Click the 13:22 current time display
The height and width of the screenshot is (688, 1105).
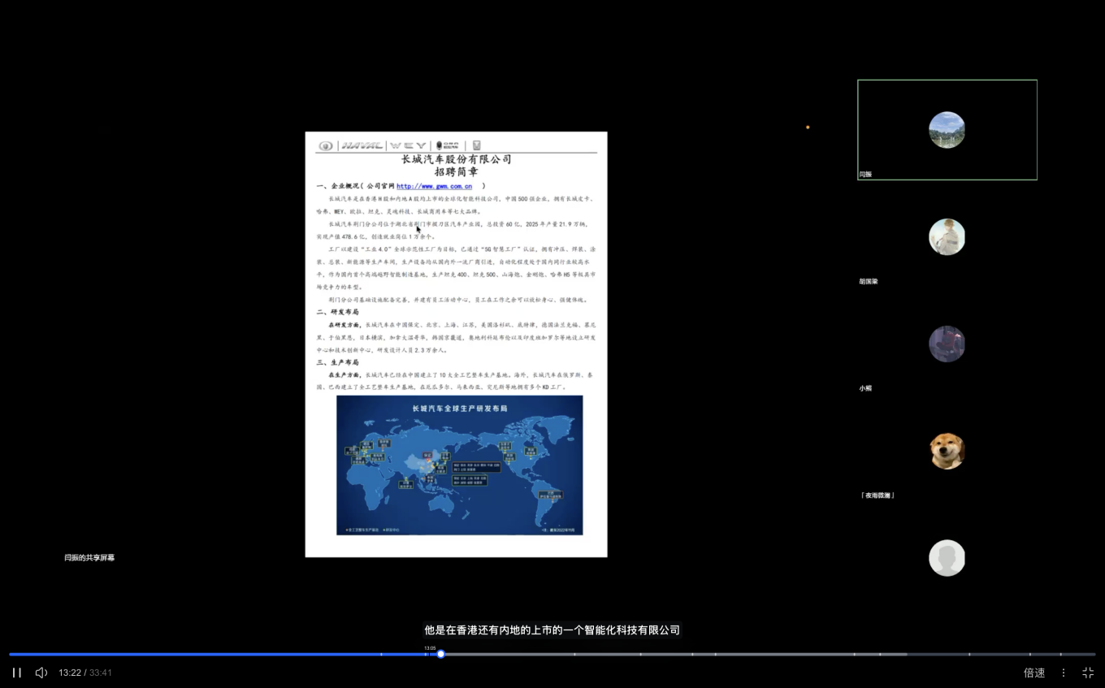click(69, 673)
